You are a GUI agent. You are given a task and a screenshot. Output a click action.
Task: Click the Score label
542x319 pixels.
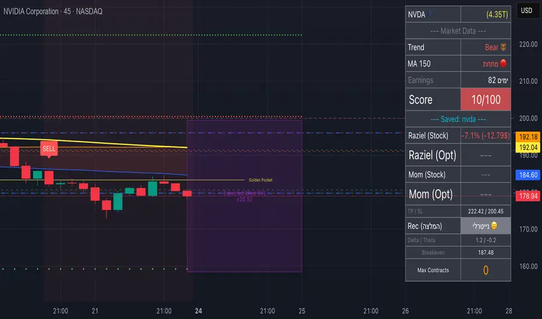[x=420, y=100]
